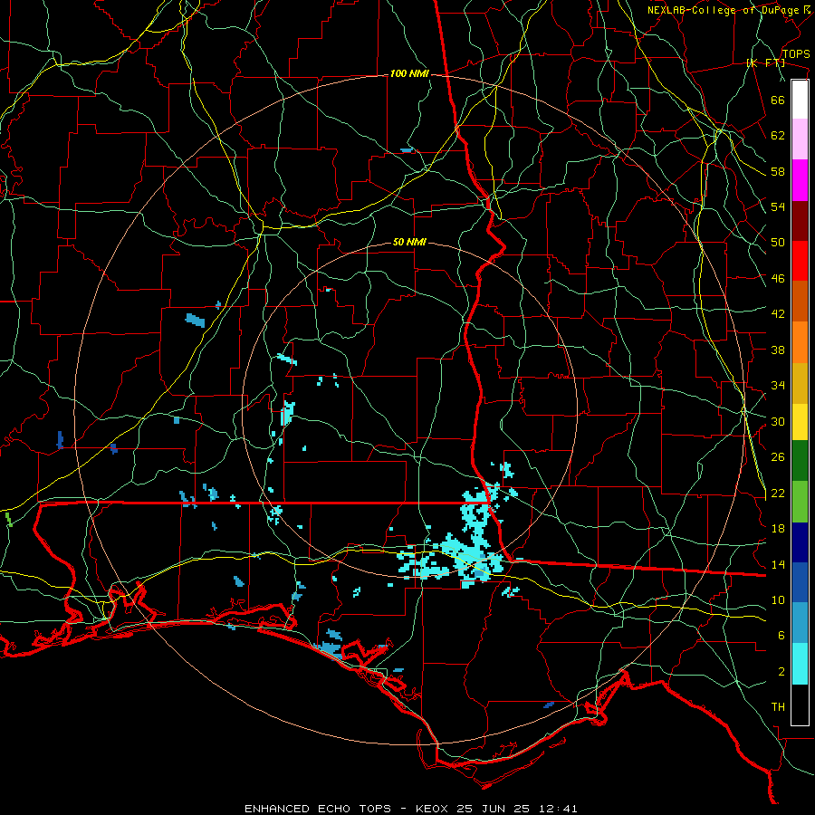The width and height of the screenshot is (815, 815).
Task: Click the orange swatch between 42 and 38
Action: 800,342
